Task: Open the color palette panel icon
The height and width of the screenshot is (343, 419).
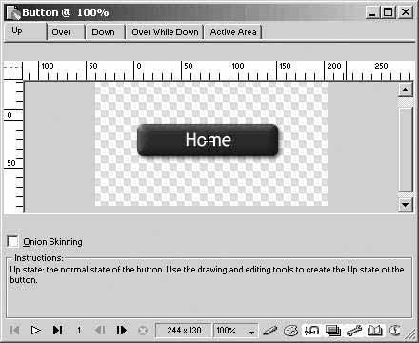Action: (290, 331)
